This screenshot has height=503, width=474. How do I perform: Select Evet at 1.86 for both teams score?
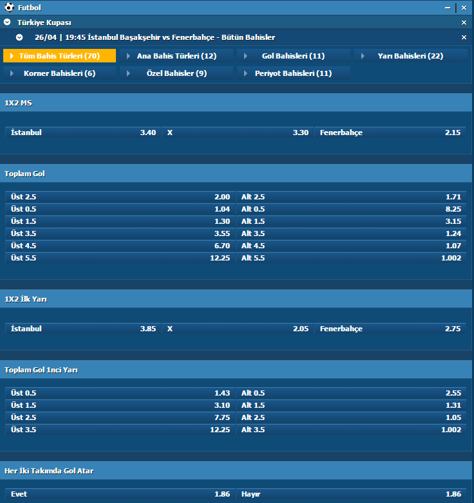[x=120, y=494]
